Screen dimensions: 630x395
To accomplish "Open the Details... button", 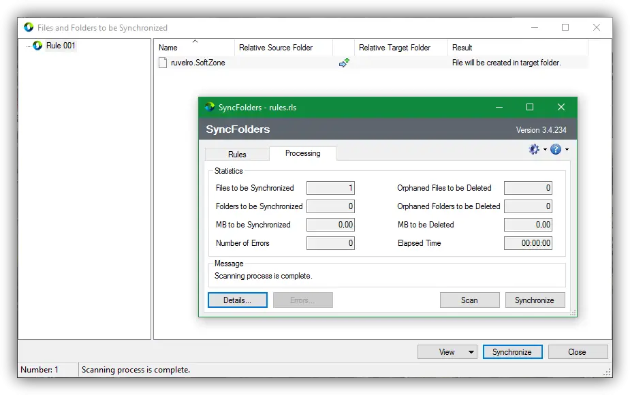I will [x=238, y=300].
